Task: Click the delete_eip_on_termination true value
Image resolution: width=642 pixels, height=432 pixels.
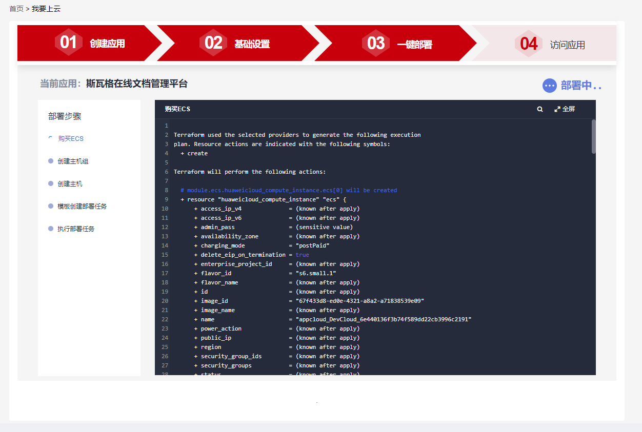Action: tap(303, 255)
